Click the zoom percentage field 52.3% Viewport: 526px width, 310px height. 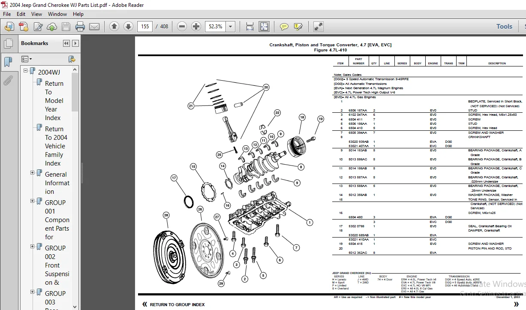point(215,27)
